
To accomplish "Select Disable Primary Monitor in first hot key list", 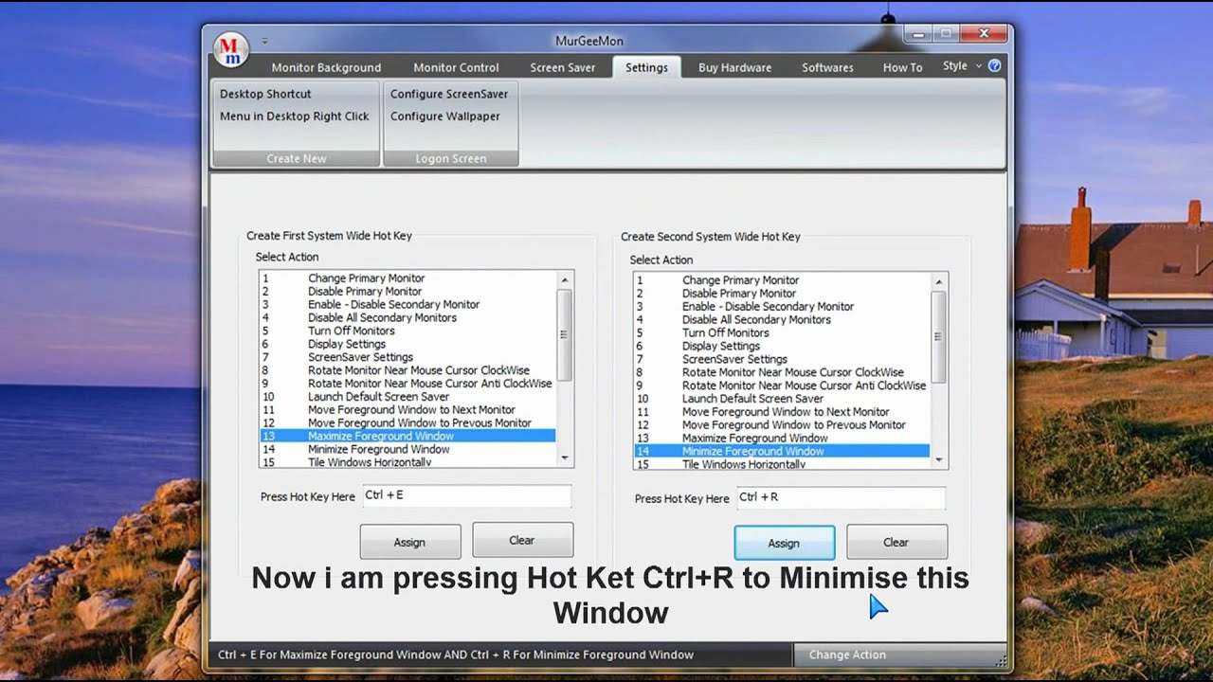I will coord(407,292).
